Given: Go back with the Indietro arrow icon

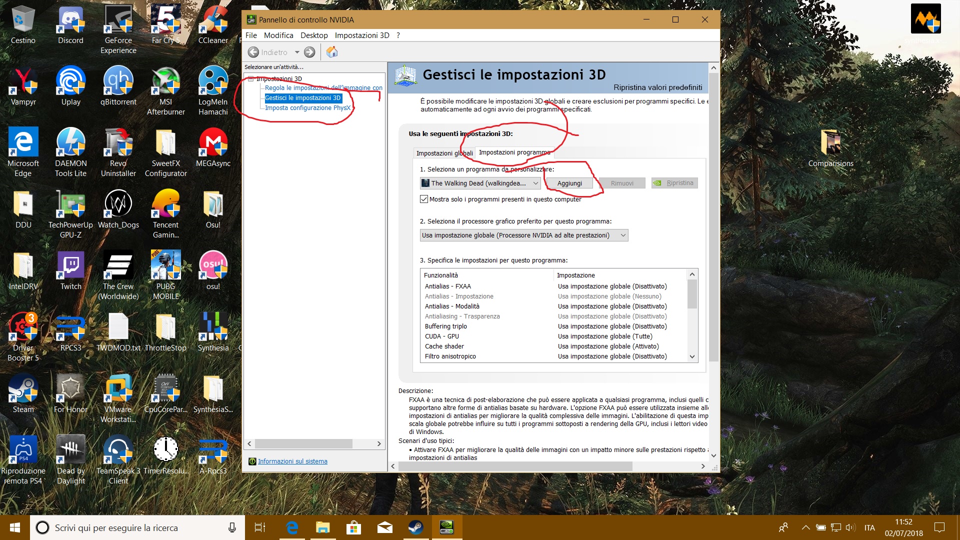Looking at the screenshot, I should pyautogui.click(x=253, y=52).
